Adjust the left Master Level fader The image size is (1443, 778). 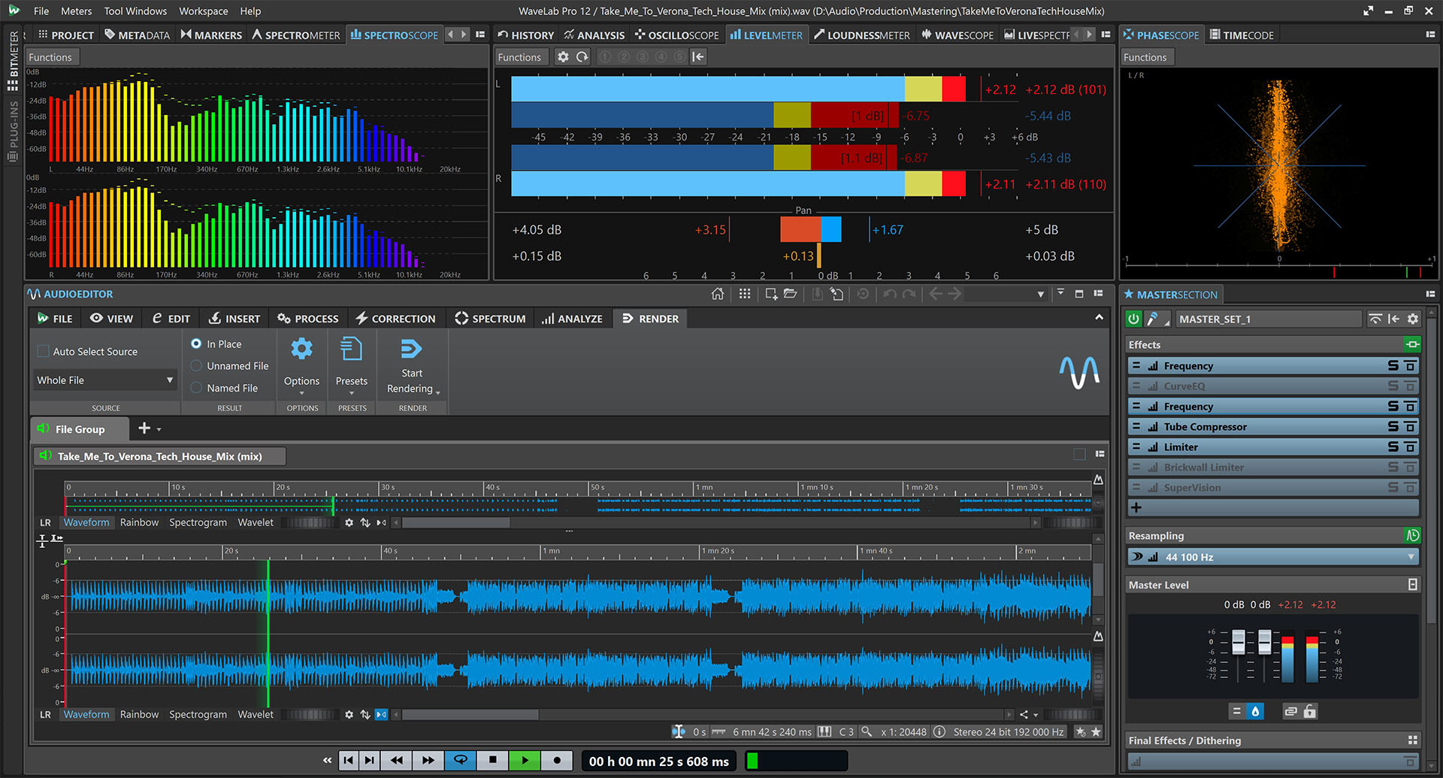click(x=1239, y=642)
